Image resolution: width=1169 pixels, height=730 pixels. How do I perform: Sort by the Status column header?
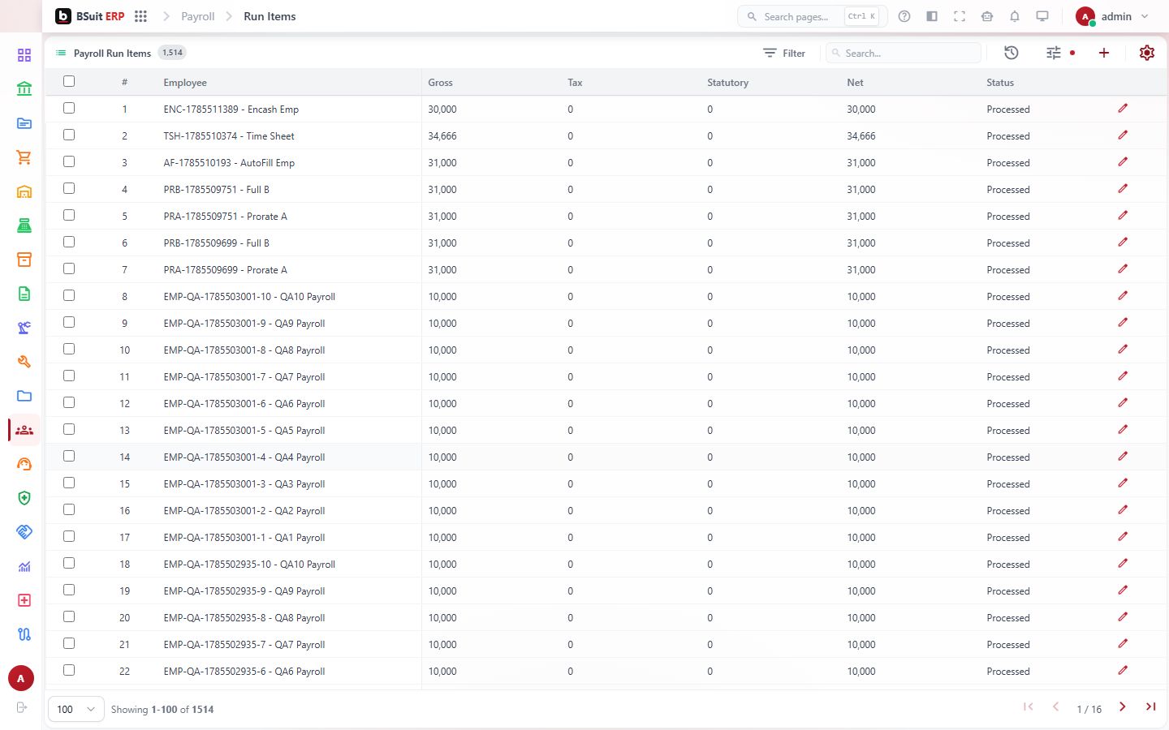1000,83
